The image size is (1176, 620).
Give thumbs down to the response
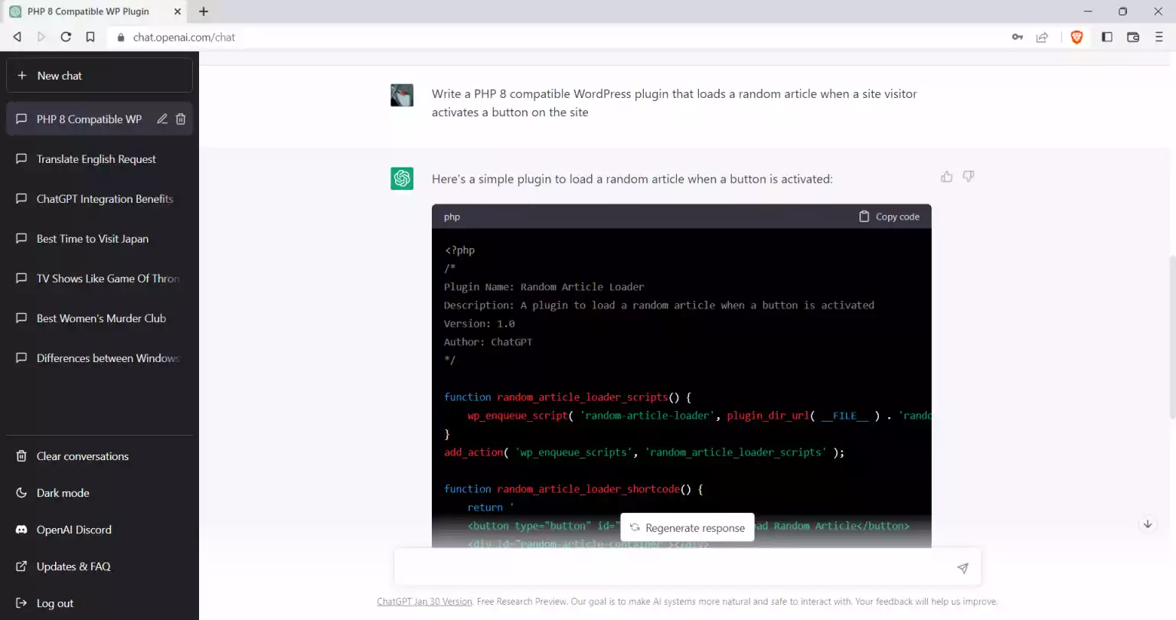(969, 177)
